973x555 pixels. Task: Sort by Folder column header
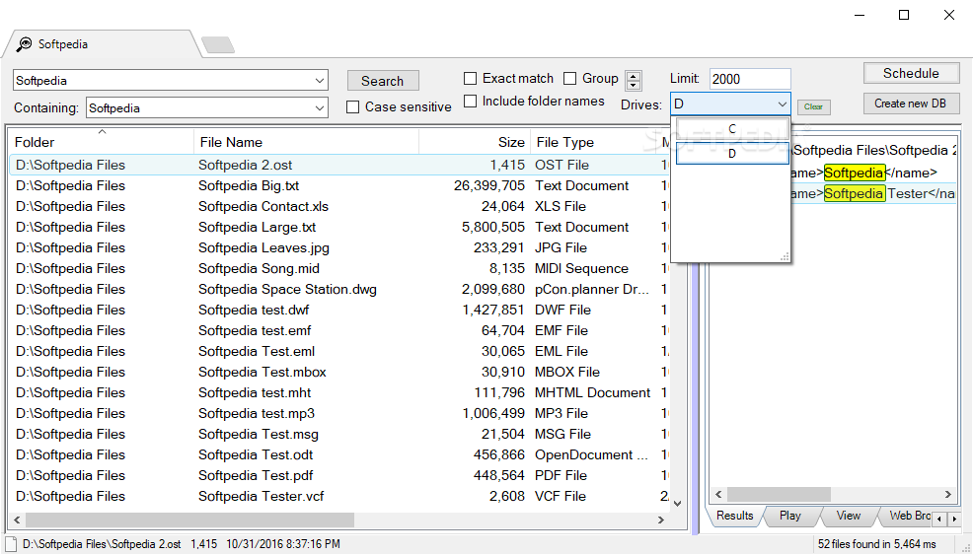[102, 142]
